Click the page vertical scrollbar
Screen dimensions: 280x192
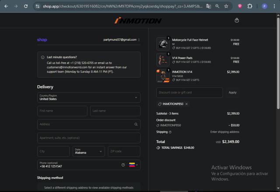[x=278, y=63]
